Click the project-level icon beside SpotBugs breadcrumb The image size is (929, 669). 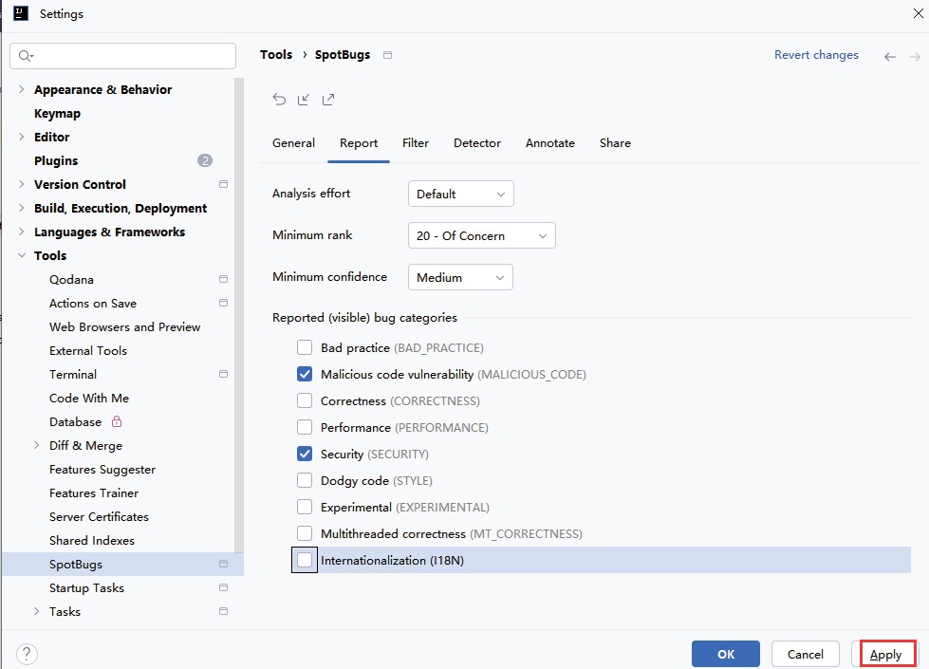tap(387, 55)
